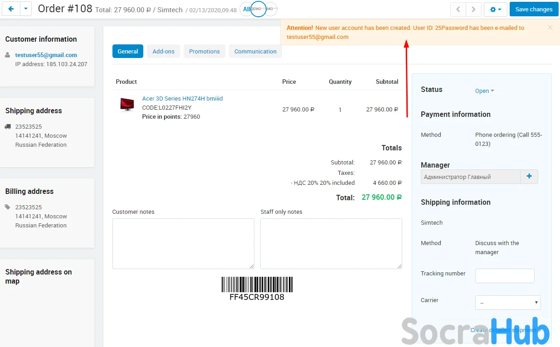Click the Payment information heading

(456, 115)
